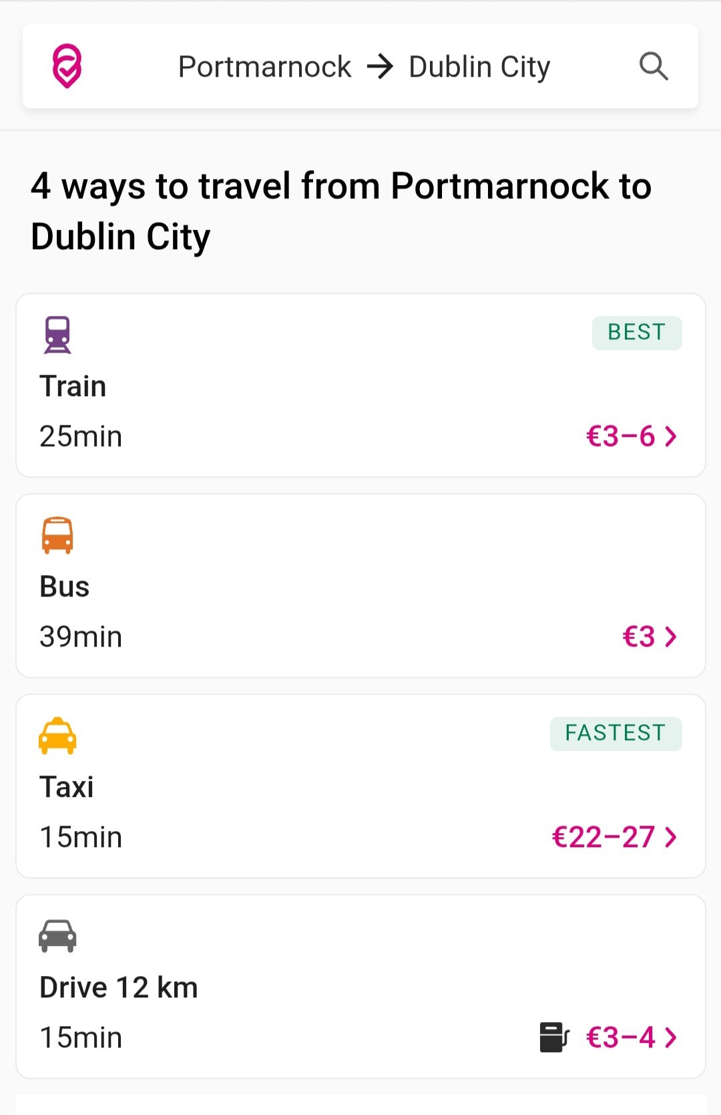Select the Train 25min route option
The width and height of the screenshot is (721, 1115).
(x=360, y=385)
